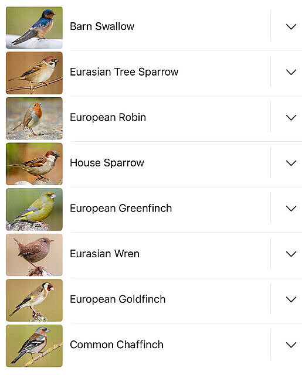The height and width of the screenshot is (375, 302).
Task: Expand the European Goldfinch chevron
Action: [291, 299]
